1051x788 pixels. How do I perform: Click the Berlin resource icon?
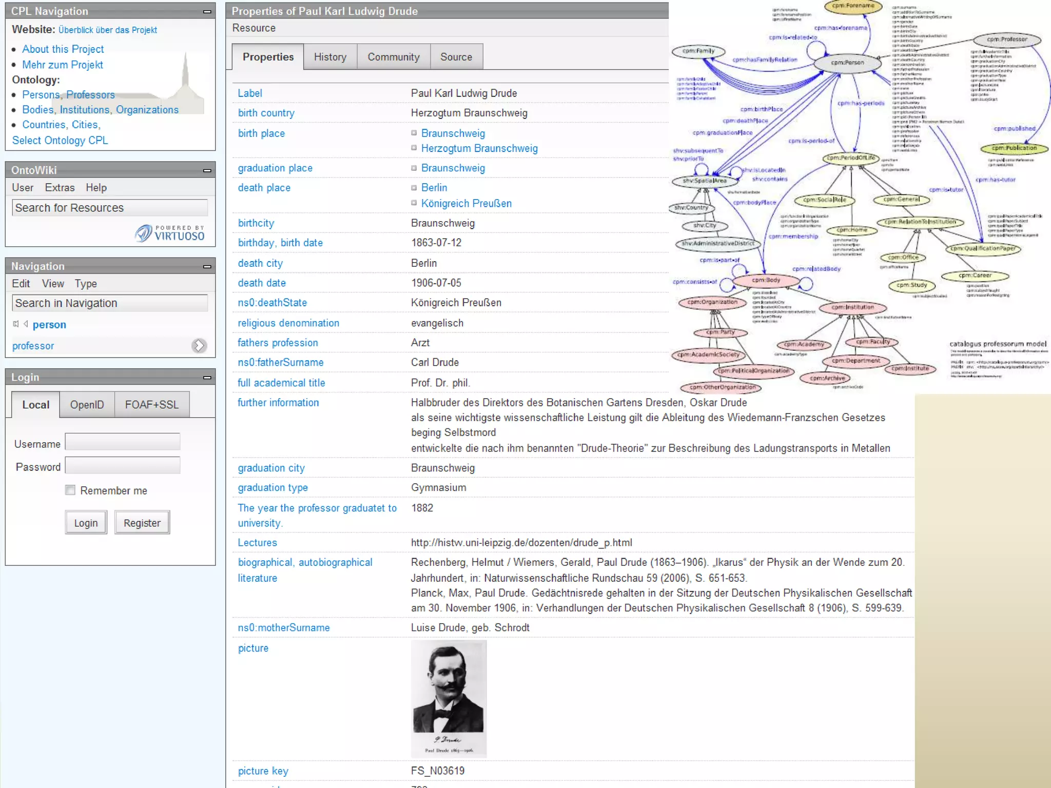pos(414,187)
